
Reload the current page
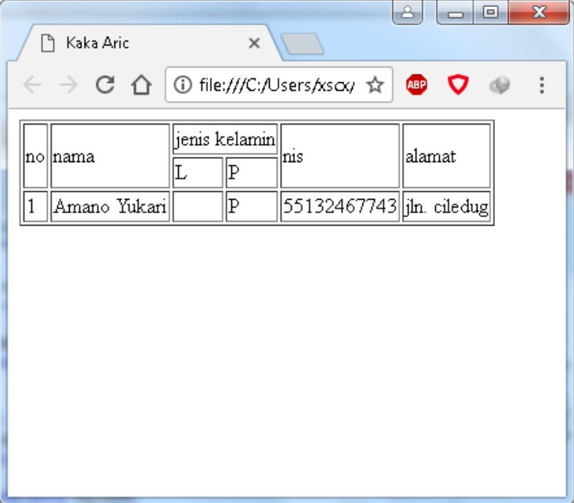pos(105,85)
